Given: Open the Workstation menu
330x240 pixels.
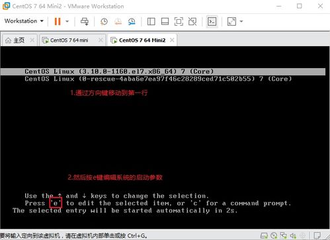Looking at the screenshot, I should coord(24,21).
